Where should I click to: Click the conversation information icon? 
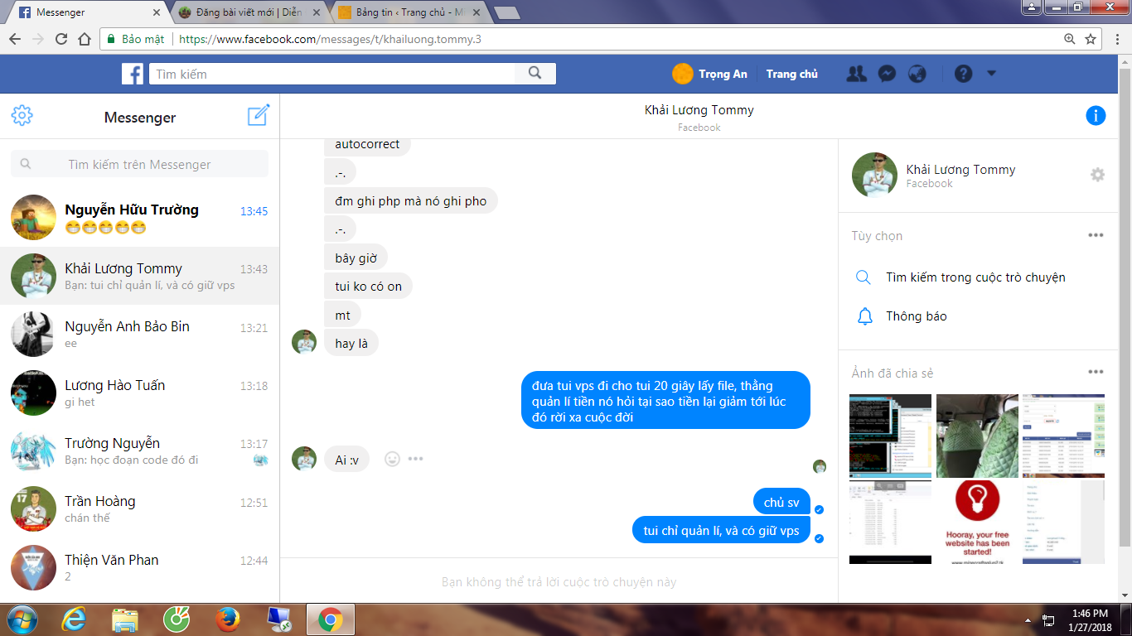click(1096, 116)
